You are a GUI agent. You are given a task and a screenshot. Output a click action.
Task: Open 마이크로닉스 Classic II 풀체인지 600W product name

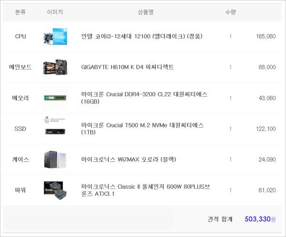tap(145, 190)
